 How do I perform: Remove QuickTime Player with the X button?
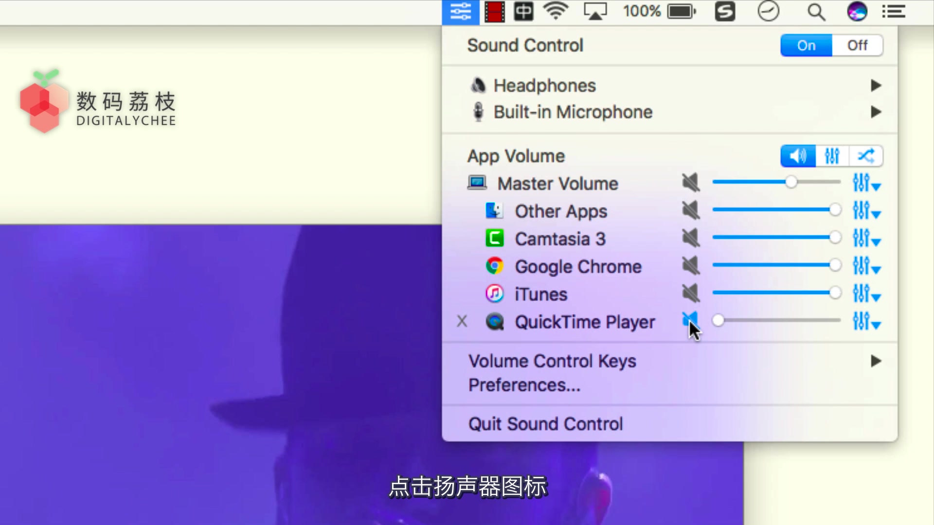pos(462,321)
